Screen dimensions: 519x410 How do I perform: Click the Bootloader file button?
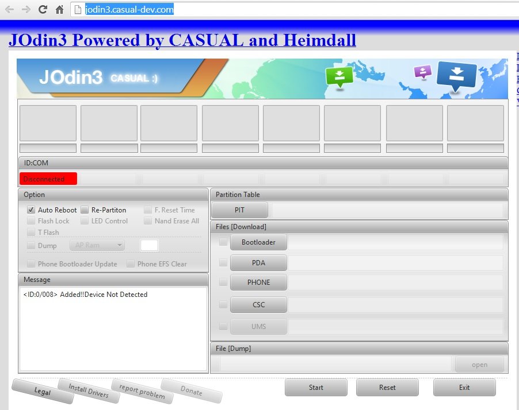click(x=258, y=242)
